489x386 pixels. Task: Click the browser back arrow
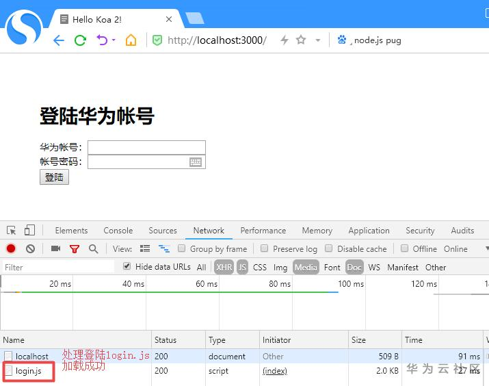pyautogui.click(x=59, y=40)
